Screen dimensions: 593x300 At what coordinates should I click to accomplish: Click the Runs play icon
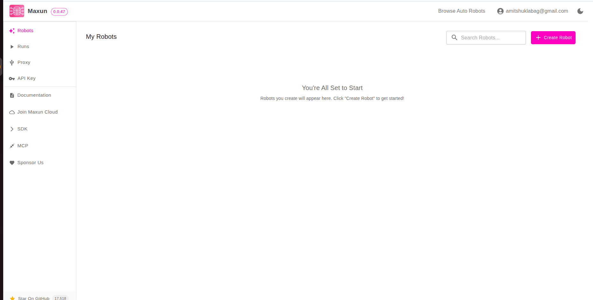(12, 47)
